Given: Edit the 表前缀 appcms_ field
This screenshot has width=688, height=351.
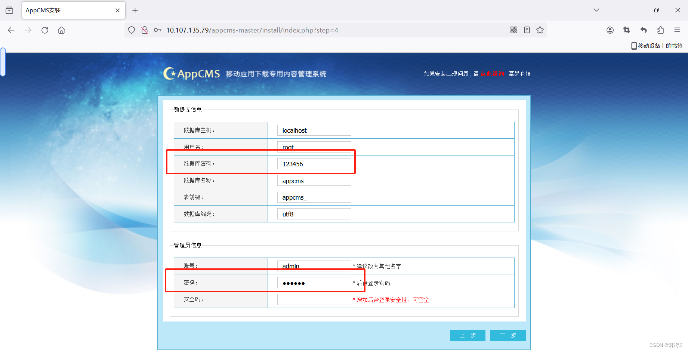Looking at the screenshot, I should point(314,197).
